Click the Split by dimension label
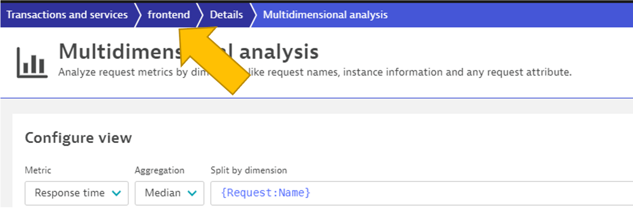Screen dimensions: 633x208 tap(249, 170)
